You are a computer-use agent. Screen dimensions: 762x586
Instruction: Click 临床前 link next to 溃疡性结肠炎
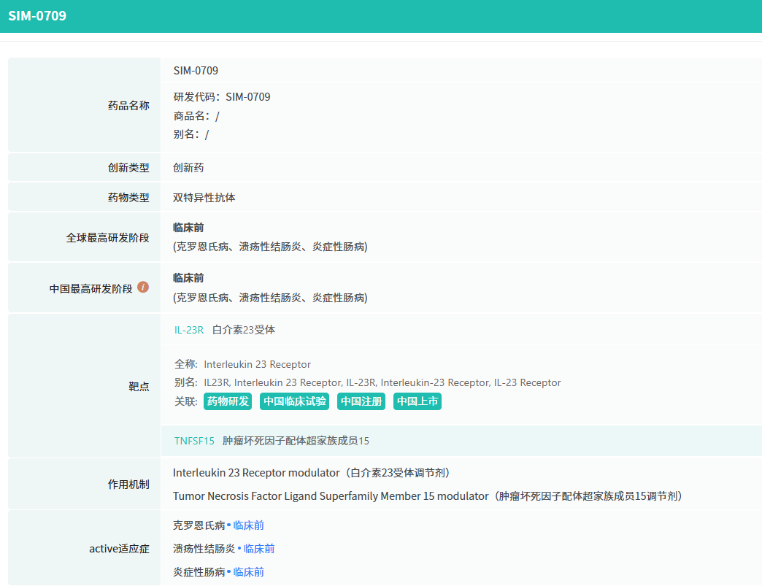[x=259, y=549]
